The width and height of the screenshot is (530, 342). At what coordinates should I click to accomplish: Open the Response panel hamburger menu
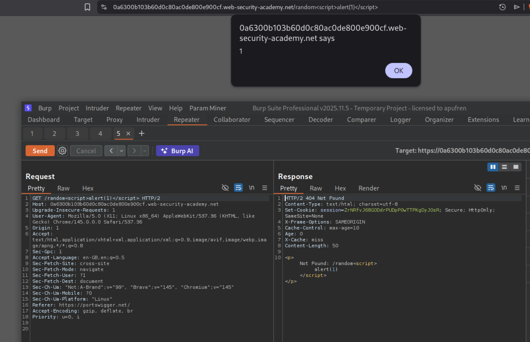517,188
